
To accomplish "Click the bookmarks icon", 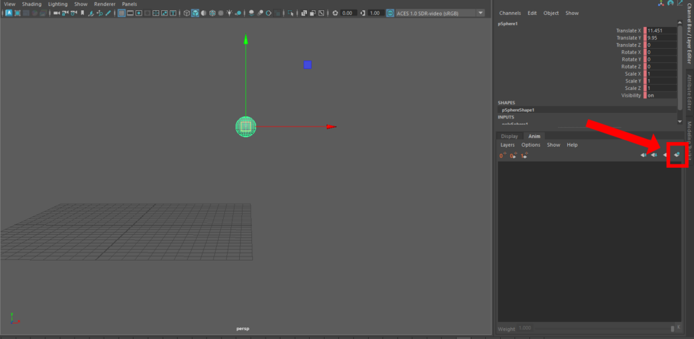I will (x=82, y=14).
